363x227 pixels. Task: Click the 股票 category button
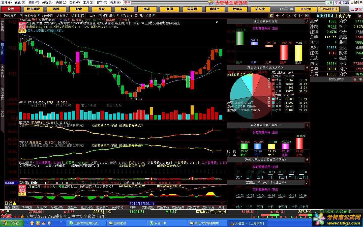pyautogui.click(x=11, y=9)
